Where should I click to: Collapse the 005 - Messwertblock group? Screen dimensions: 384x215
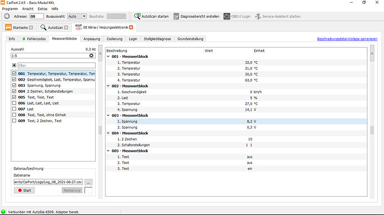click(x=109, y=151)
